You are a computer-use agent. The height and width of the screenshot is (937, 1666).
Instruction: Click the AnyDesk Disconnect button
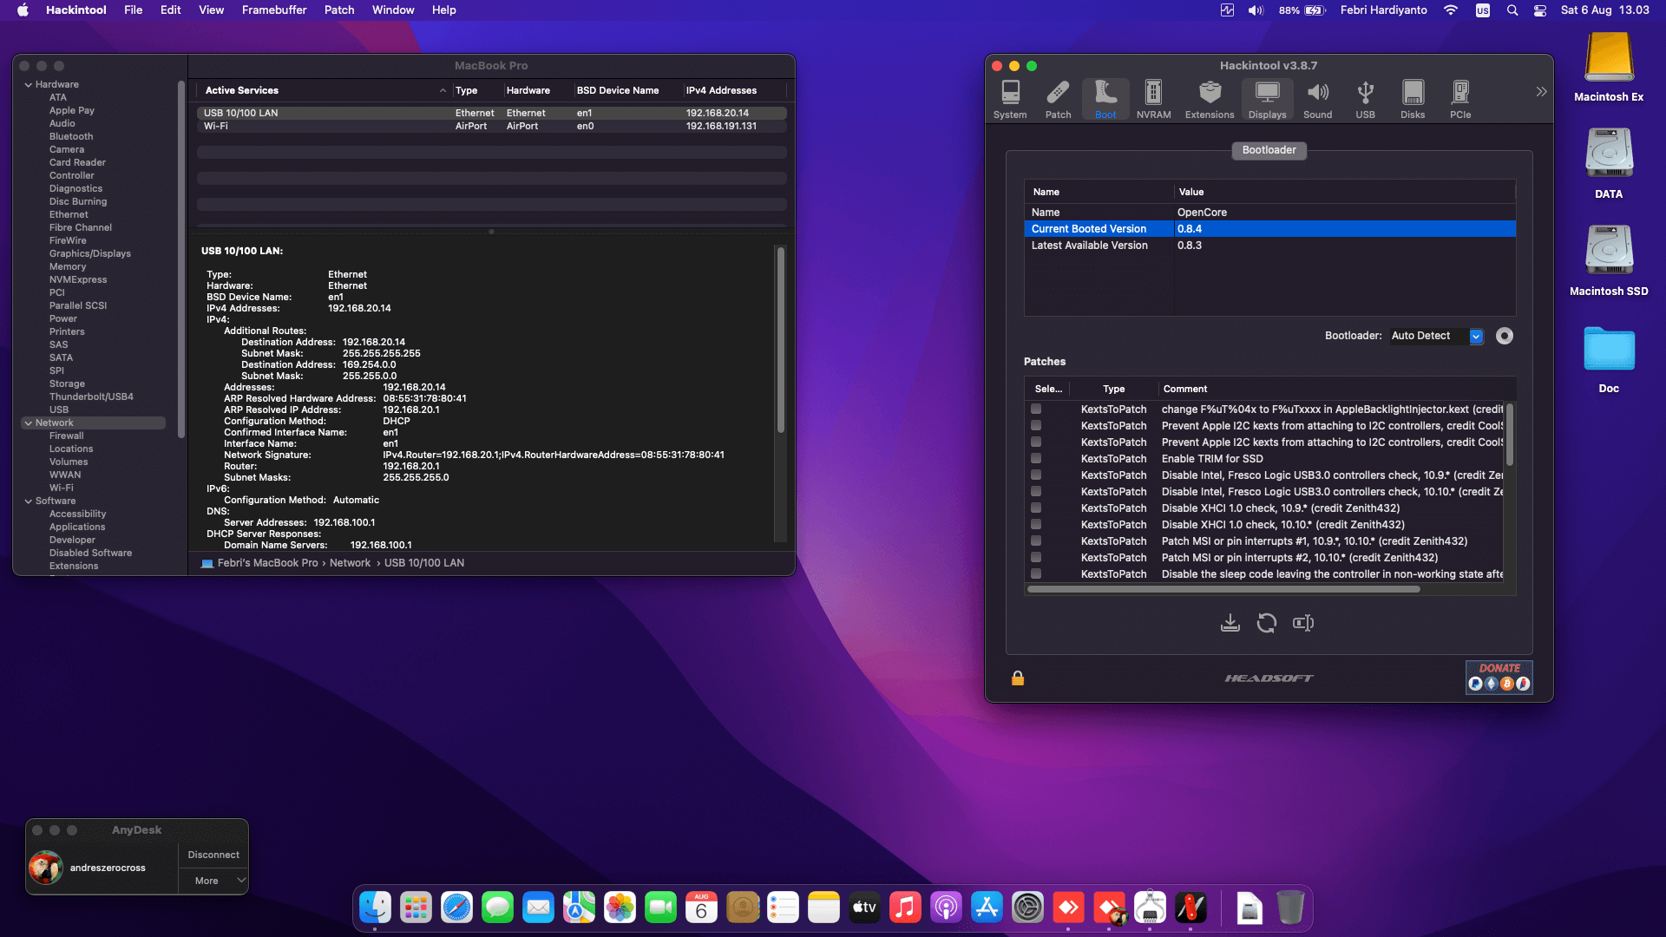(213, 855)
